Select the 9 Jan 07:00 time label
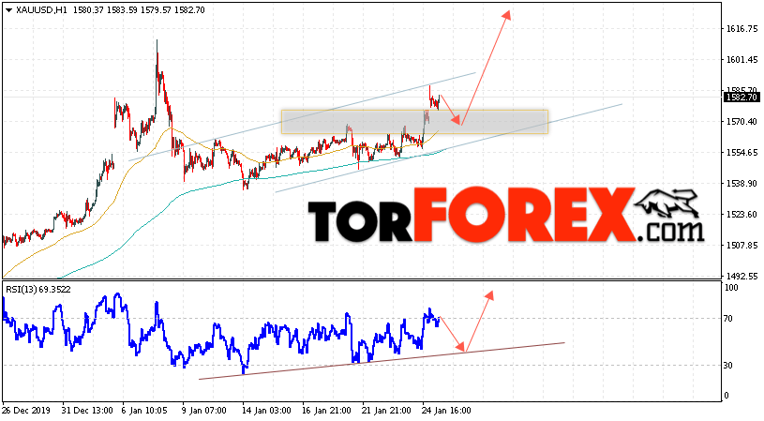This screenshot has height=421, width=764. point(204,411)
